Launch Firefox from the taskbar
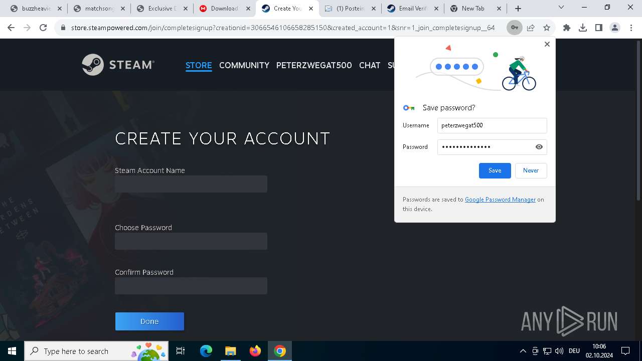Screen dimensions: 642x361 [255, 351]
